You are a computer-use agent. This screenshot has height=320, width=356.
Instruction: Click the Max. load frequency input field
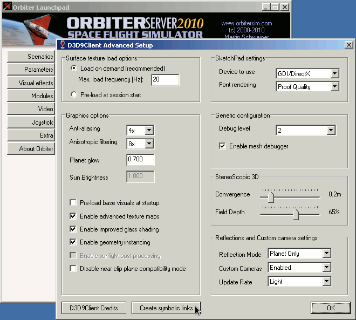165,80
